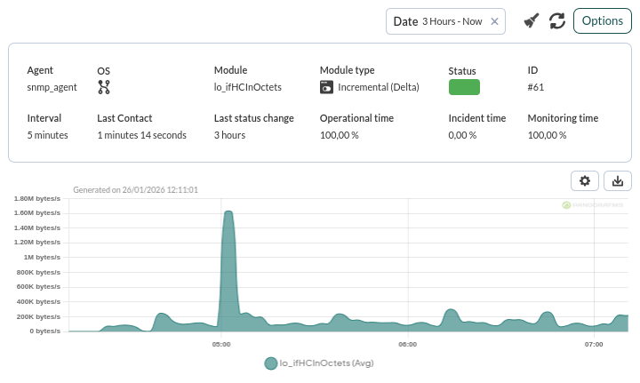This screenshot has width=640, height=383.
Task: Select agent name snmp_agent
Action: pyautogui.click(x=52, y=87)
